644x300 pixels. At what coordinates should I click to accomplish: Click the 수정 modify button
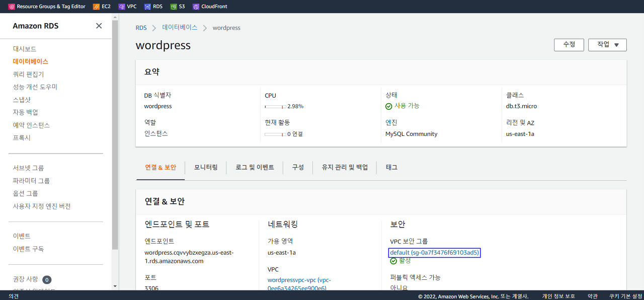click(569, 45)
